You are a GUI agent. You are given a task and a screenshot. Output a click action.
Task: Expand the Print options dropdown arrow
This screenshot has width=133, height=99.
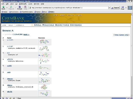[126, 8]
